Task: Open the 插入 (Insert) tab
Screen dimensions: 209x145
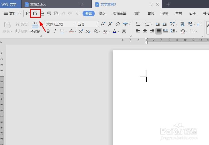Action: tap(102, 14)
